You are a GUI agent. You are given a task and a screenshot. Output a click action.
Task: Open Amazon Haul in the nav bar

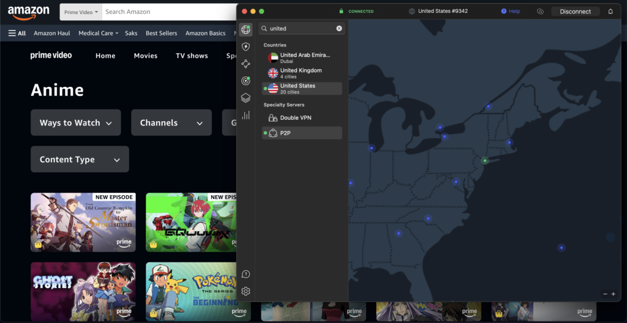click(52, 33)
